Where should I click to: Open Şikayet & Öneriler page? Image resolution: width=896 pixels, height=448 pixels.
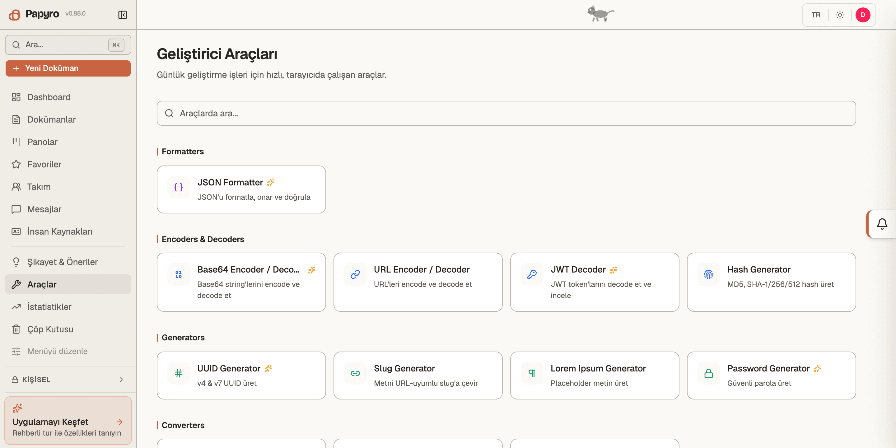[68, 262]
